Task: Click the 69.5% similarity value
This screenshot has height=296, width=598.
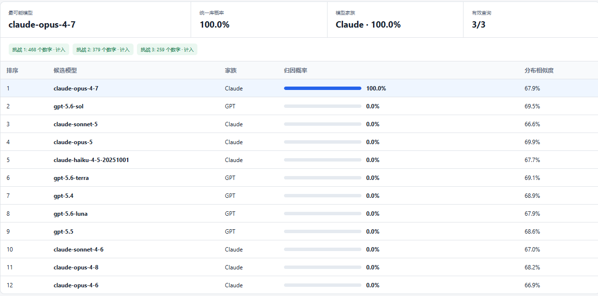Action: pyautogui.click(x=532, y=106)
